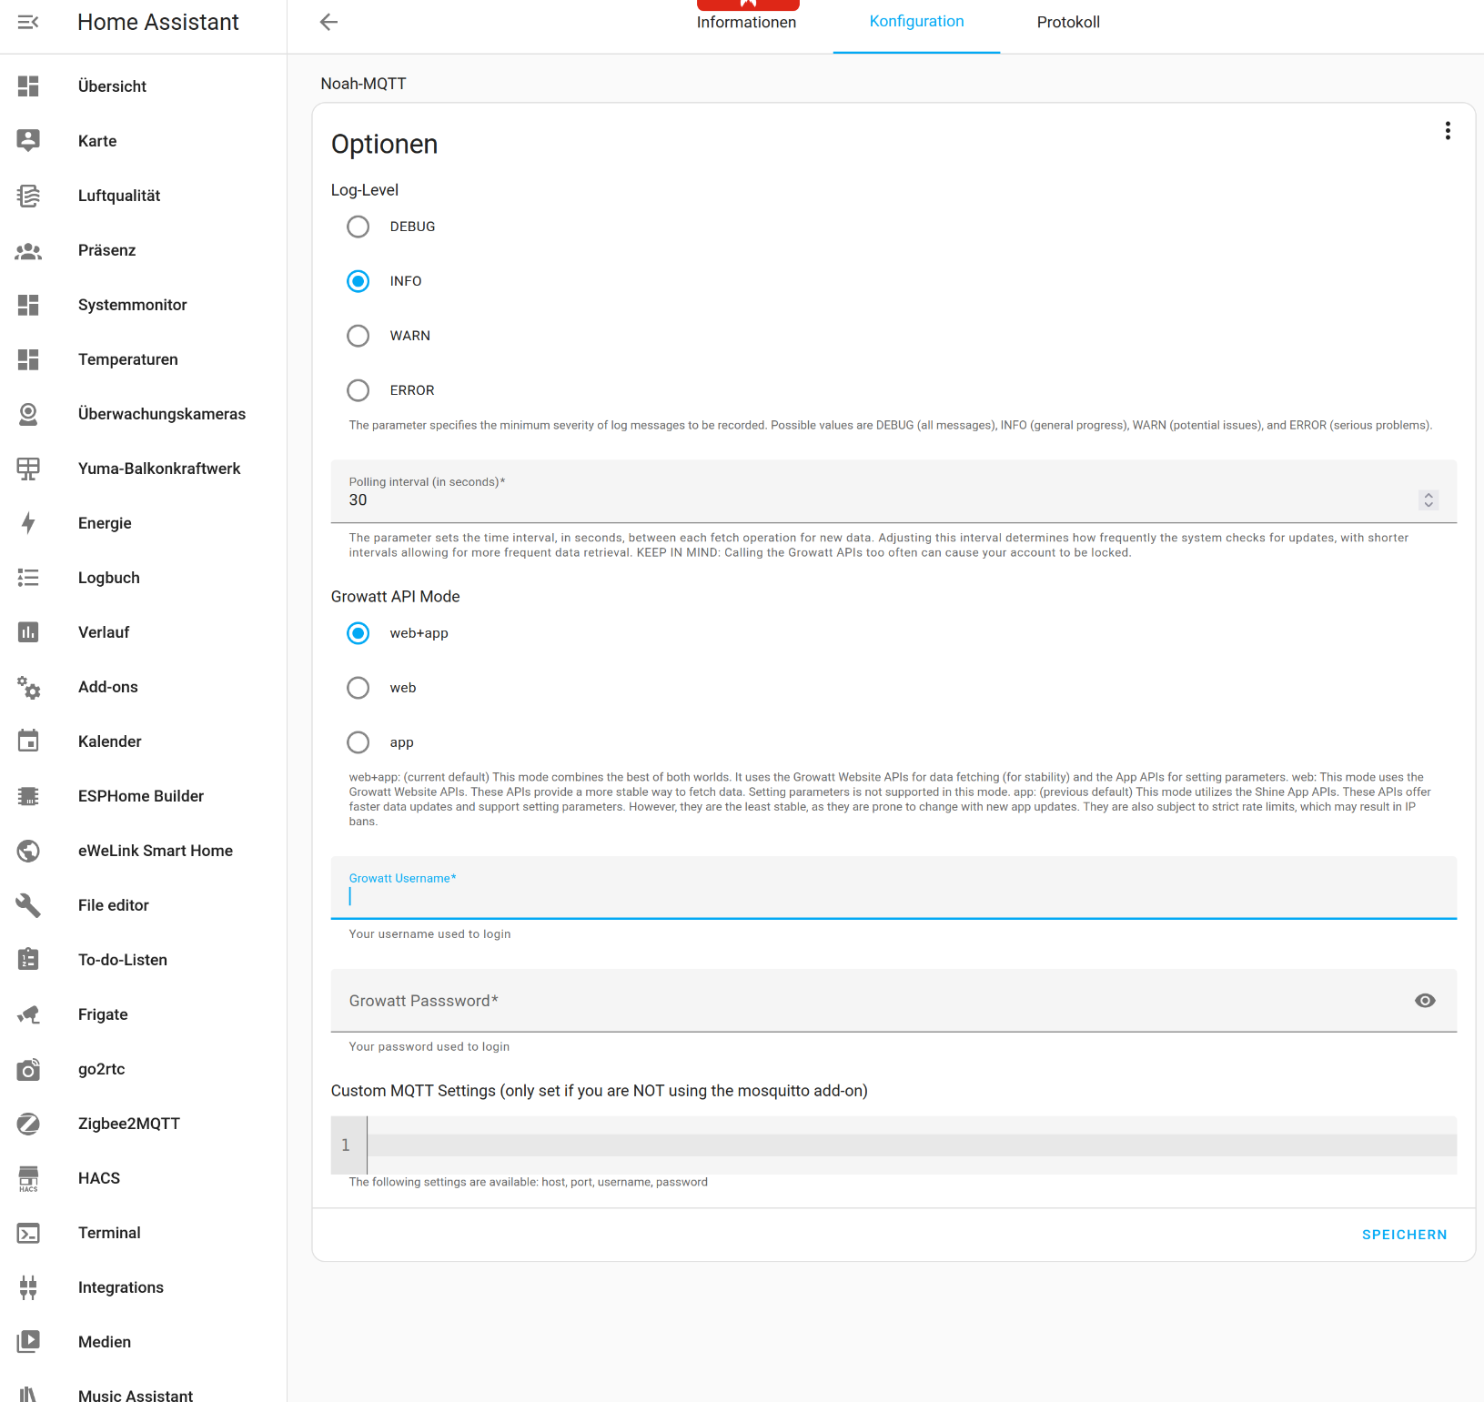The height and width of the screenshot is (1402, 1484).
Task: Open the Medien play icon
Action: 28,1342
